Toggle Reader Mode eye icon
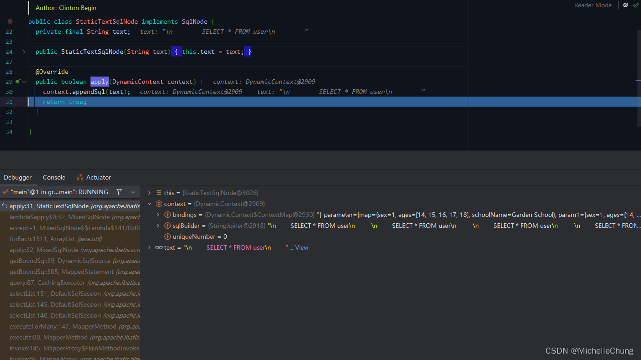Image resolution: width=641 pixels, height=360 pixels. [x=625, y=5]
